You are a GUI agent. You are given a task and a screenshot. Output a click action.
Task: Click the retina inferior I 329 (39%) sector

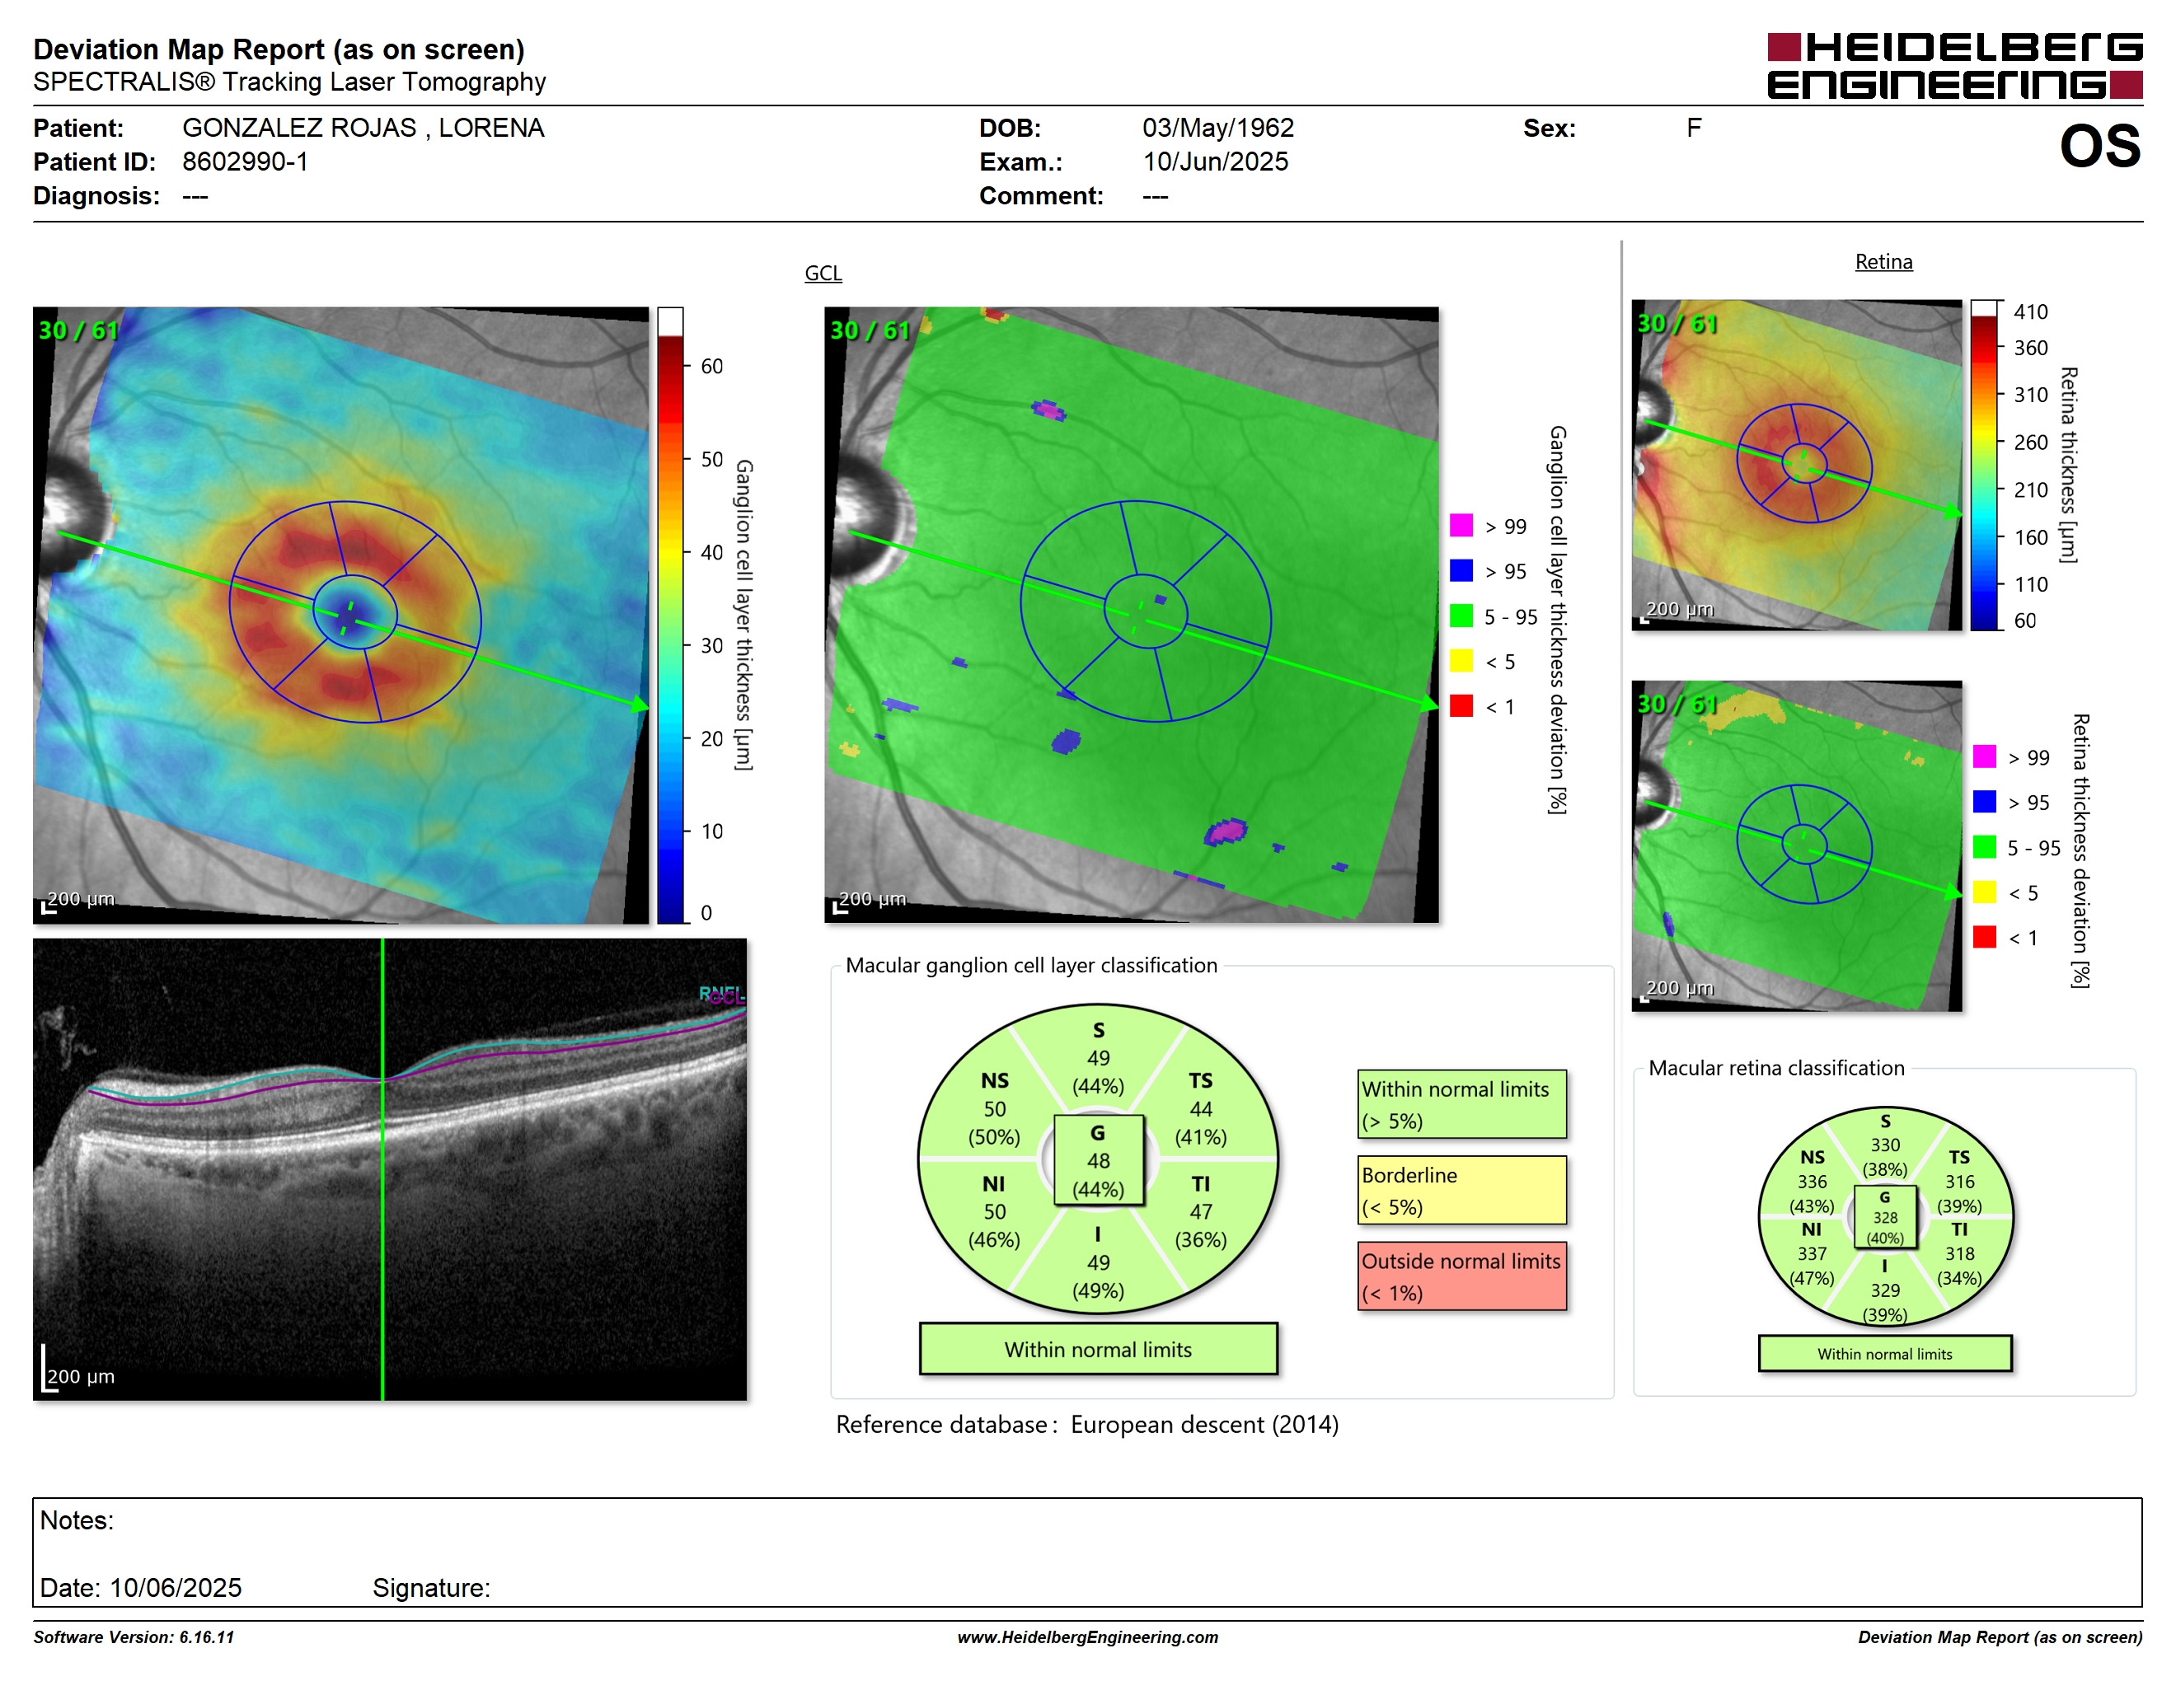coord(1885,1290)
